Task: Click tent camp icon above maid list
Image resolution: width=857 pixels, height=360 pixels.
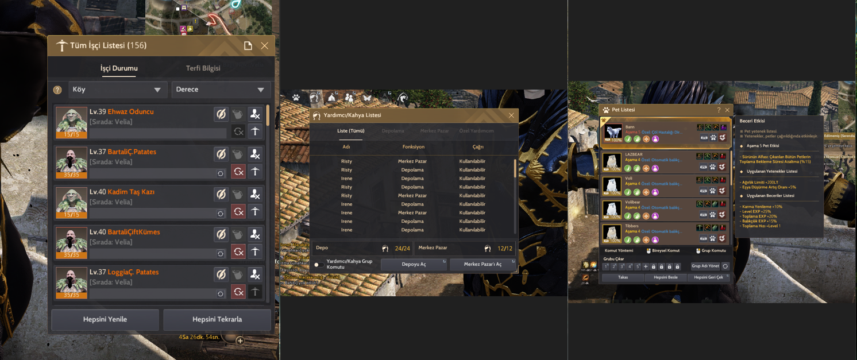Action: click(331, 98)
